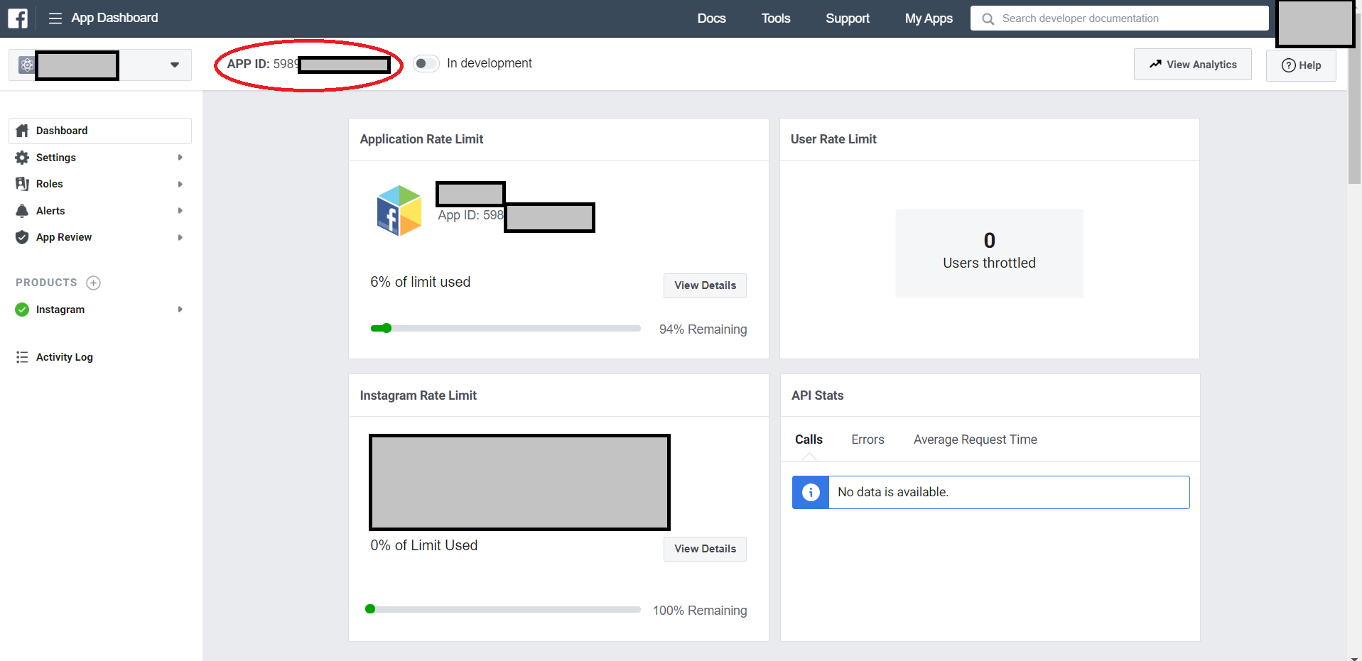Click the APP ID label at top
This screenshot has height=661, width=1362.
(x=248, y=64)
